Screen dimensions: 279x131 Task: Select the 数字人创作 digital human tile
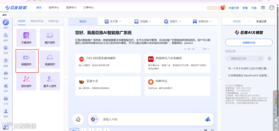tap(50, 81)
